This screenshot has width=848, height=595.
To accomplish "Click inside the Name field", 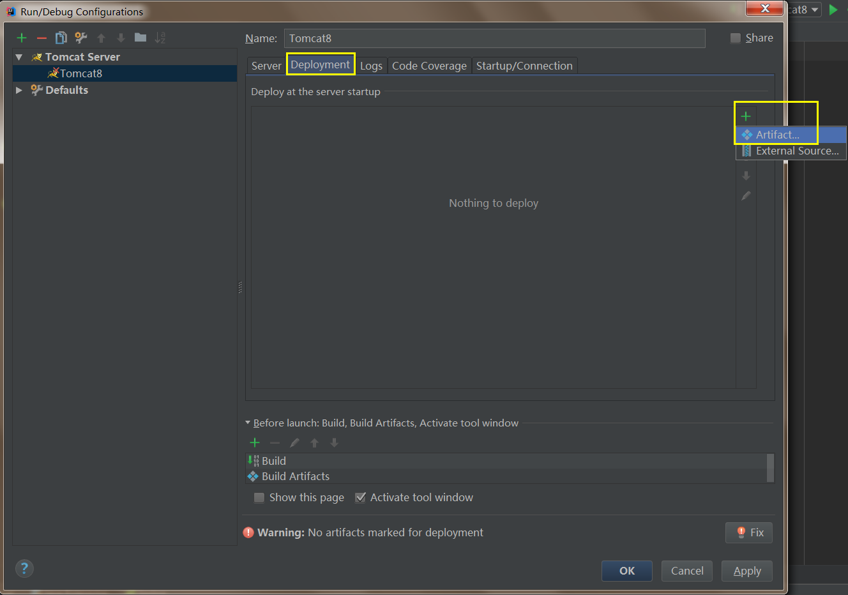I will (x=492, y=38).
